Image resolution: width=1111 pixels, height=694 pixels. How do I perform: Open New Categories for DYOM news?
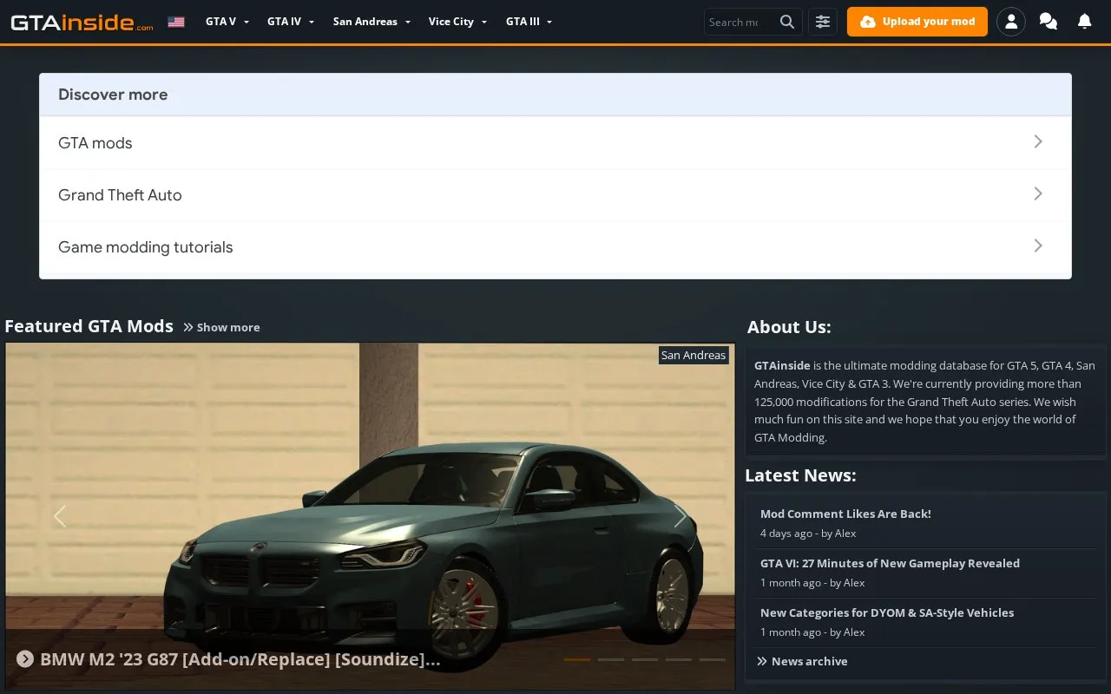(887, 612)
